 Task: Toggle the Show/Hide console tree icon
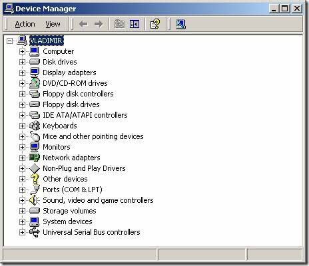point(135,24)
